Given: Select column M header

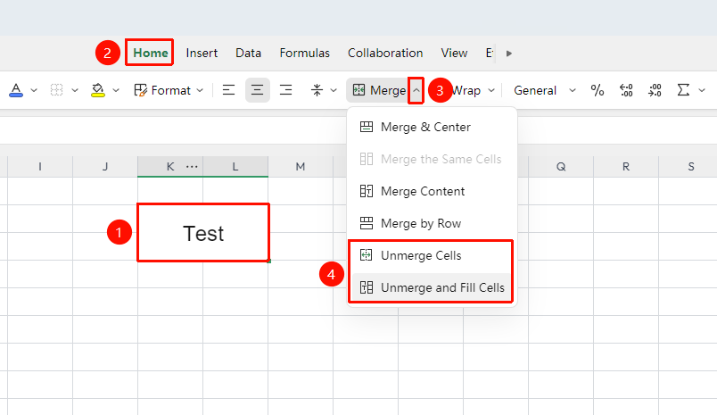Looking at the screenshot, I should [301, 167].
